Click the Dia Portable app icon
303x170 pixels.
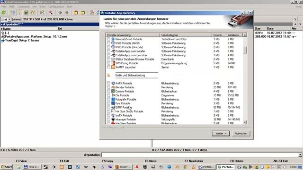pyautogui.click(x=113, y=95)
